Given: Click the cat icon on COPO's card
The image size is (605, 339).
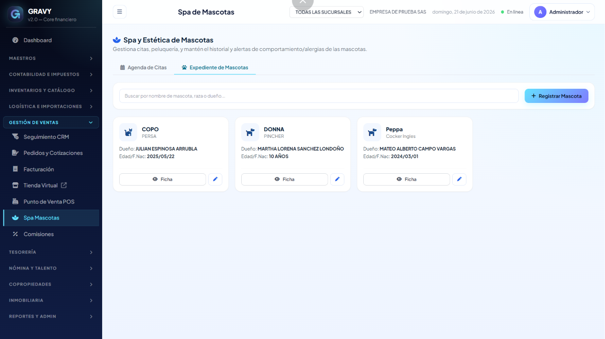Looking at the screenshot, I should point(128,132).
